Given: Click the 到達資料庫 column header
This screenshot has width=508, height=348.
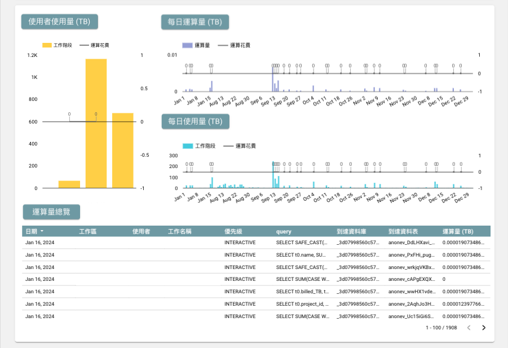Looking at the screenshot, I should click(351, 231).
